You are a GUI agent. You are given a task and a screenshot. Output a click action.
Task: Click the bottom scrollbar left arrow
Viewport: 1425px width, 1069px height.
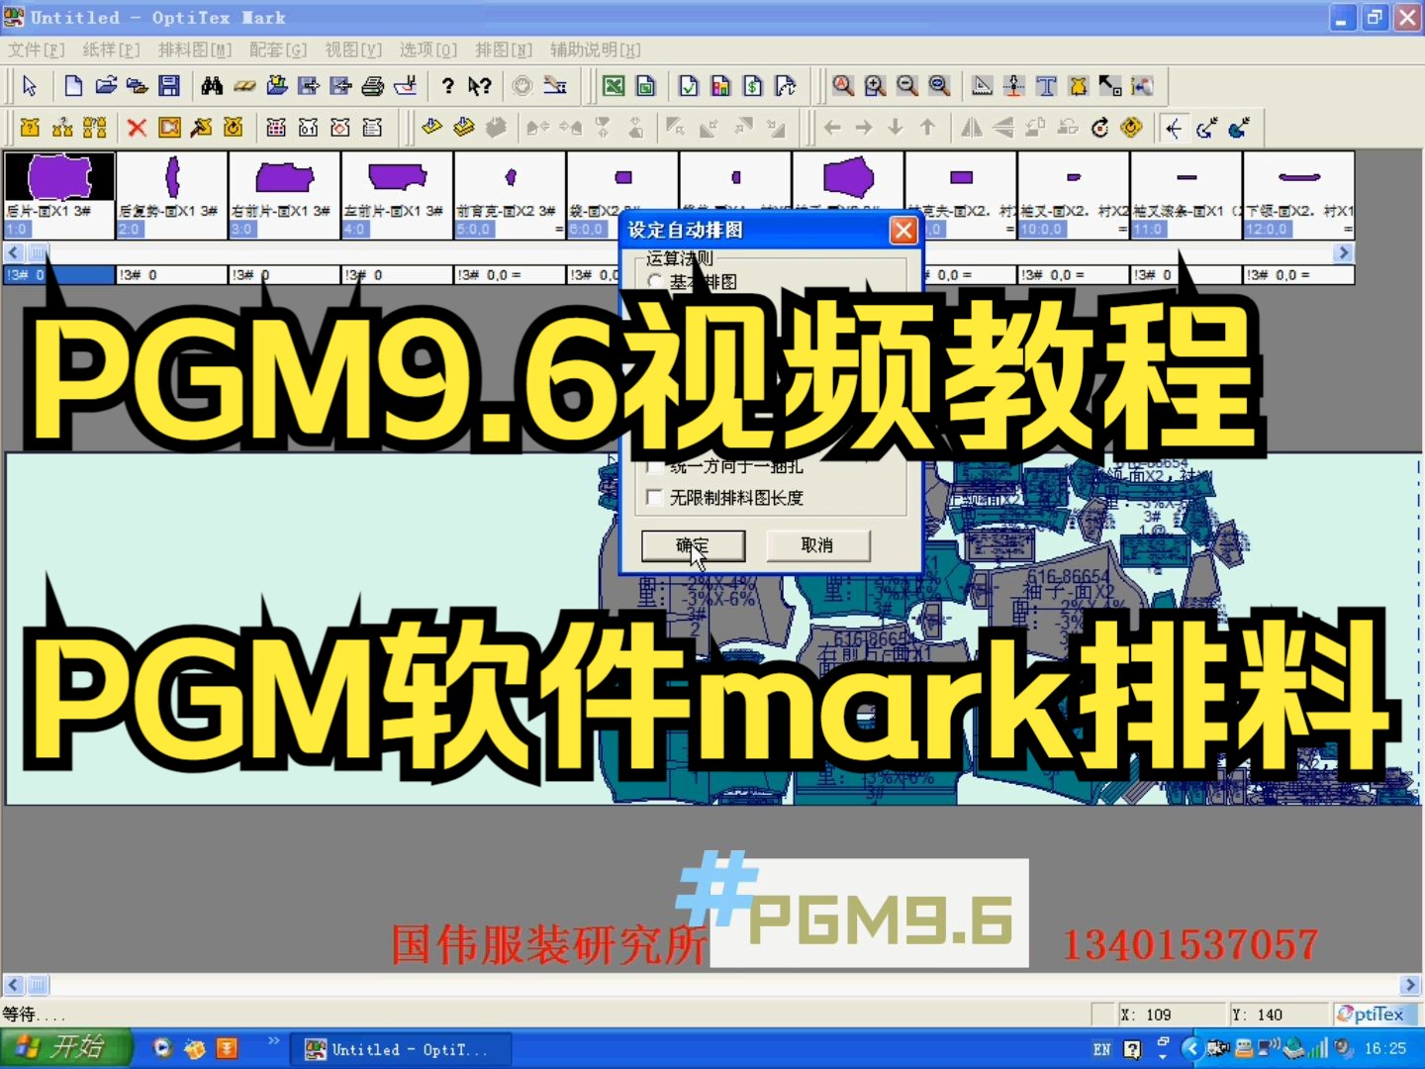pos(14,985)
